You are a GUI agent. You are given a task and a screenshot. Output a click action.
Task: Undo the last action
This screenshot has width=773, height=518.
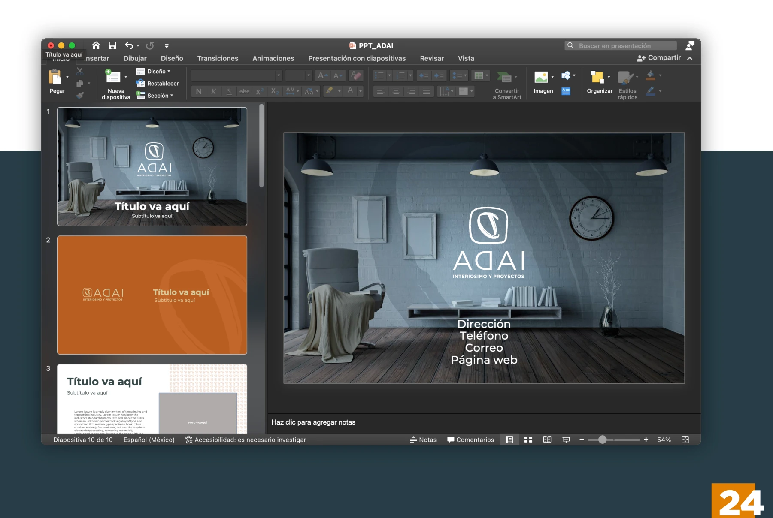pyautogui.click(x=129, y=45)
